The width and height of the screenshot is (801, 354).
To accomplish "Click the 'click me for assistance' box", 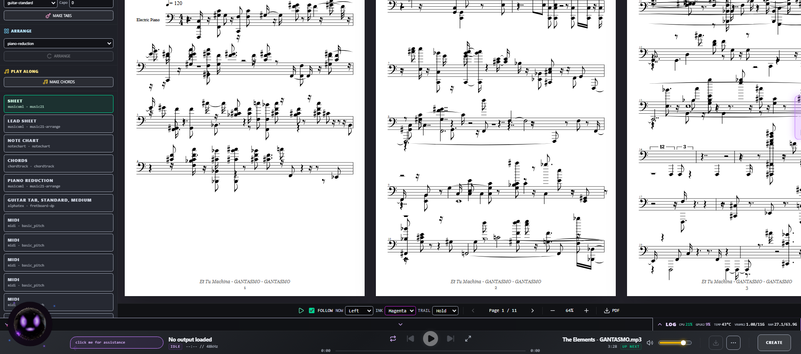I will pyautogui.click(x=116, y=342).
